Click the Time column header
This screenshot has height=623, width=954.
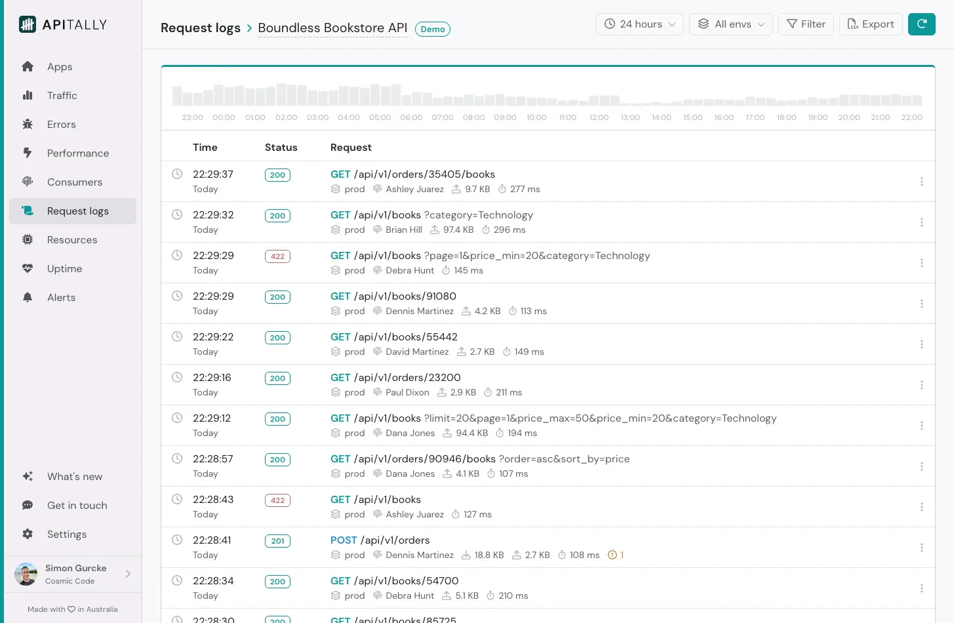tap(205, 148)
